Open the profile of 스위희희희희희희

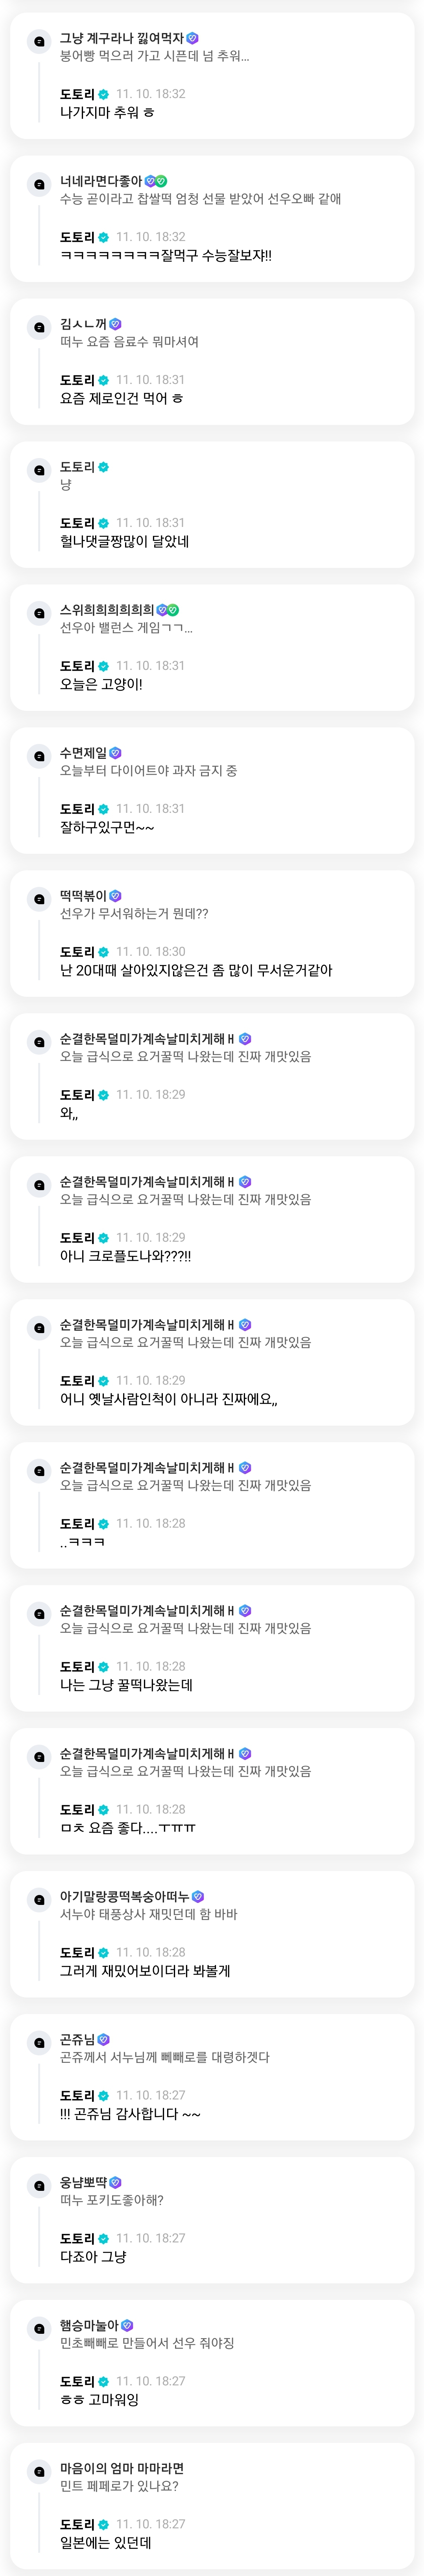(107, 610)
